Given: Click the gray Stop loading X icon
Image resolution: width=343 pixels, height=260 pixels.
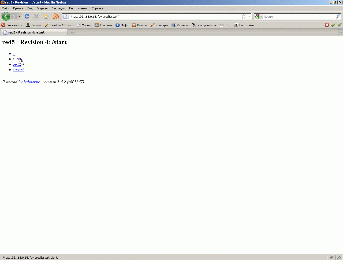Looking at the screenshot, I should 36,16.
